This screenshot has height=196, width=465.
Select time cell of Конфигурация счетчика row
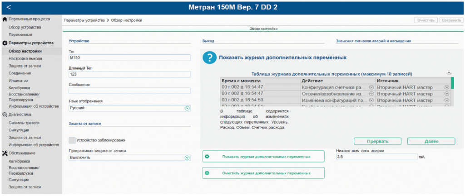260,87
